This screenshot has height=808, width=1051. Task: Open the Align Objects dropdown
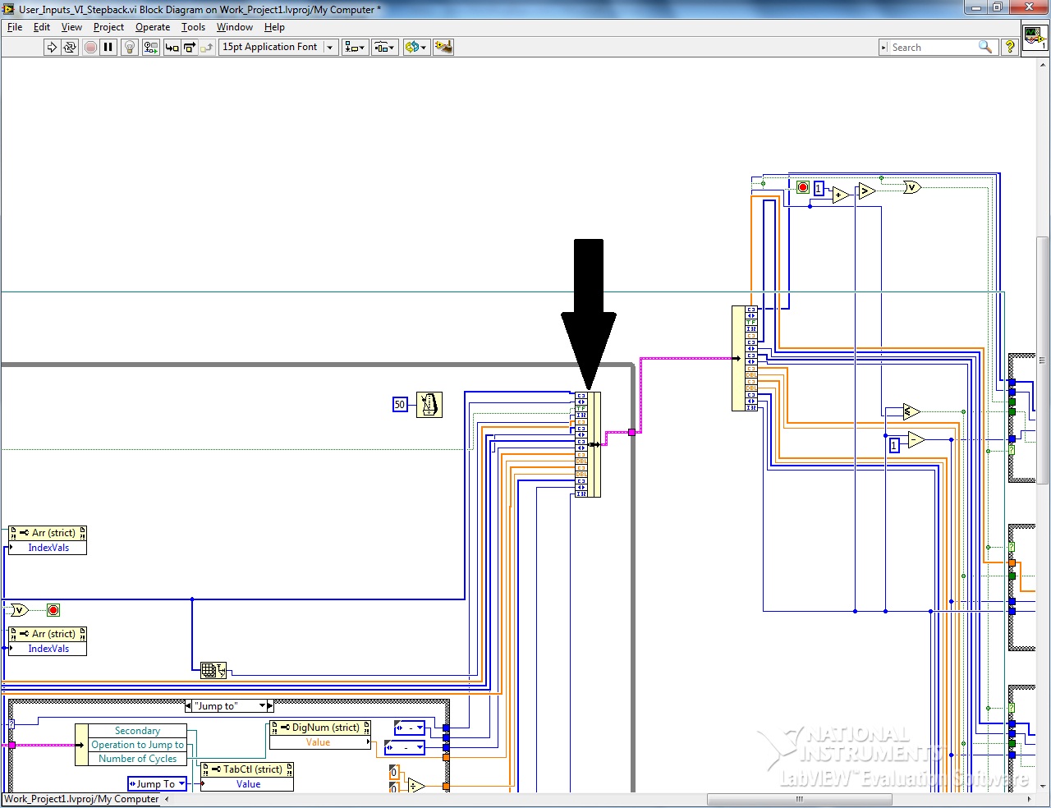coord(355,48)
